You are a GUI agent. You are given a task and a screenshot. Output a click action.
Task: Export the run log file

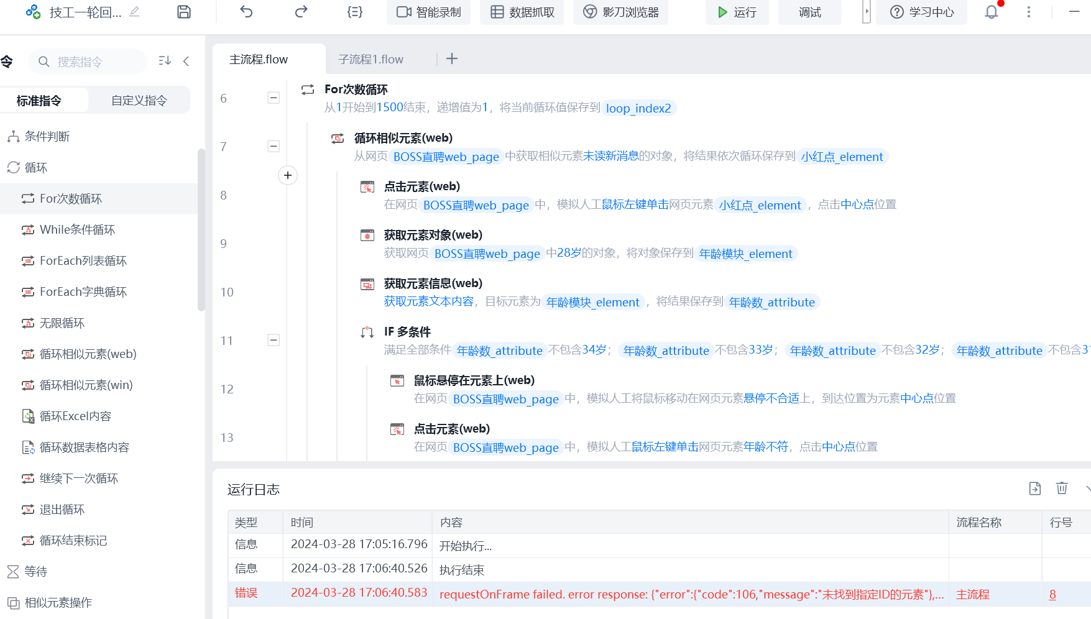tap(1034, 488)
